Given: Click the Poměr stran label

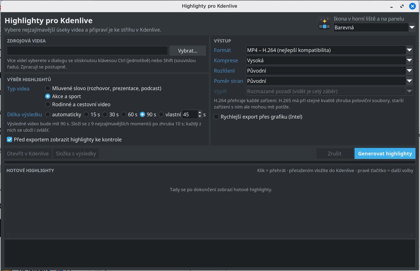Looking at the screenshot, I should (x=228, y=81).
